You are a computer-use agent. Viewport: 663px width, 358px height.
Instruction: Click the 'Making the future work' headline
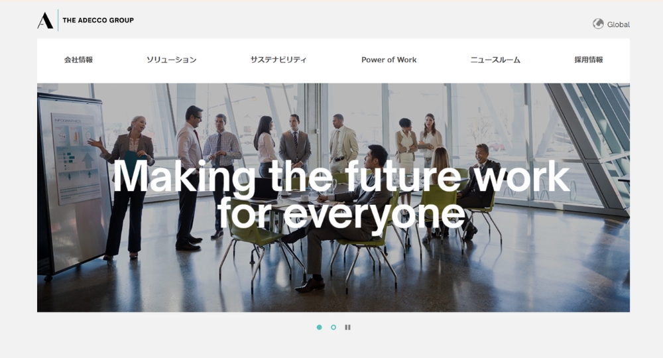[x=341, y=176]
